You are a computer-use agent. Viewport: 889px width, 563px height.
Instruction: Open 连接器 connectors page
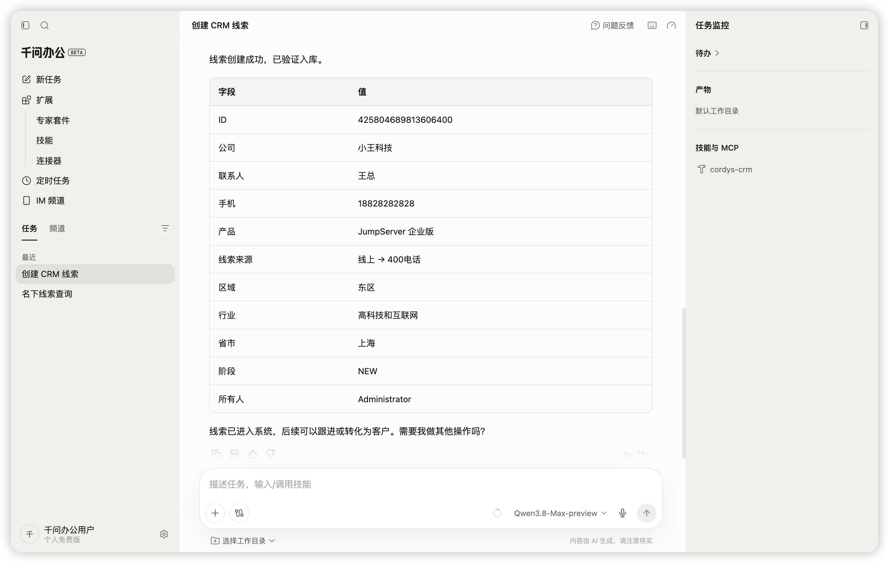49,160
